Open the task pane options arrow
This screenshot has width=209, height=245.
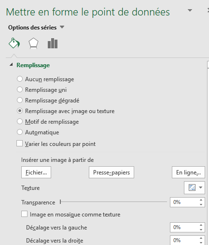pyautogui.click(x=190, y=11)
